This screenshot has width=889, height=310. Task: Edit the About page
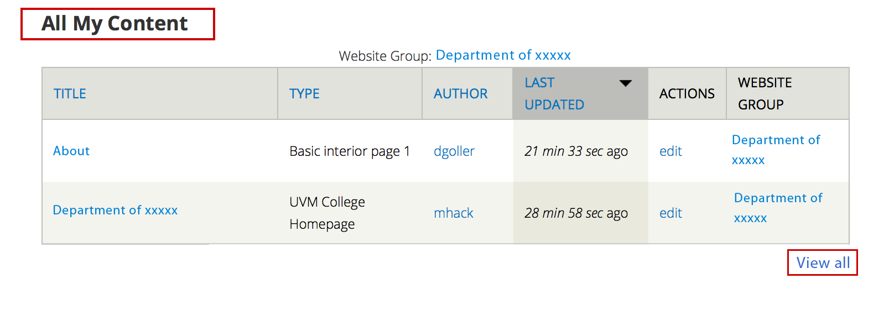(x=670, y=151)
